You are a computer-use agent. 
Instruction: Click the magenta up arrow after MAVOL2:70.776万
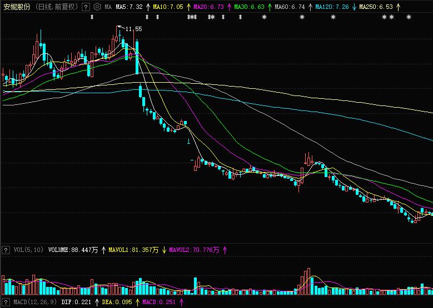(x=225, y=250)
